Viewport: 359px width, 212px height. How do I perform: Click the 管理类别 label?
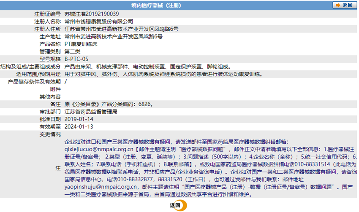click(50, 51)
